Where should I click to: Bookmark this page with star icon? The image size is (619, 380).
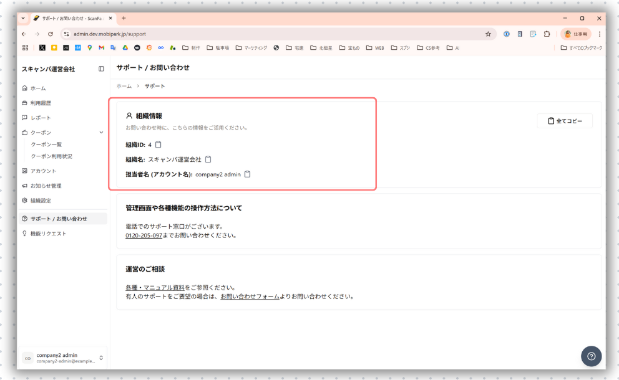pos(488,34)
